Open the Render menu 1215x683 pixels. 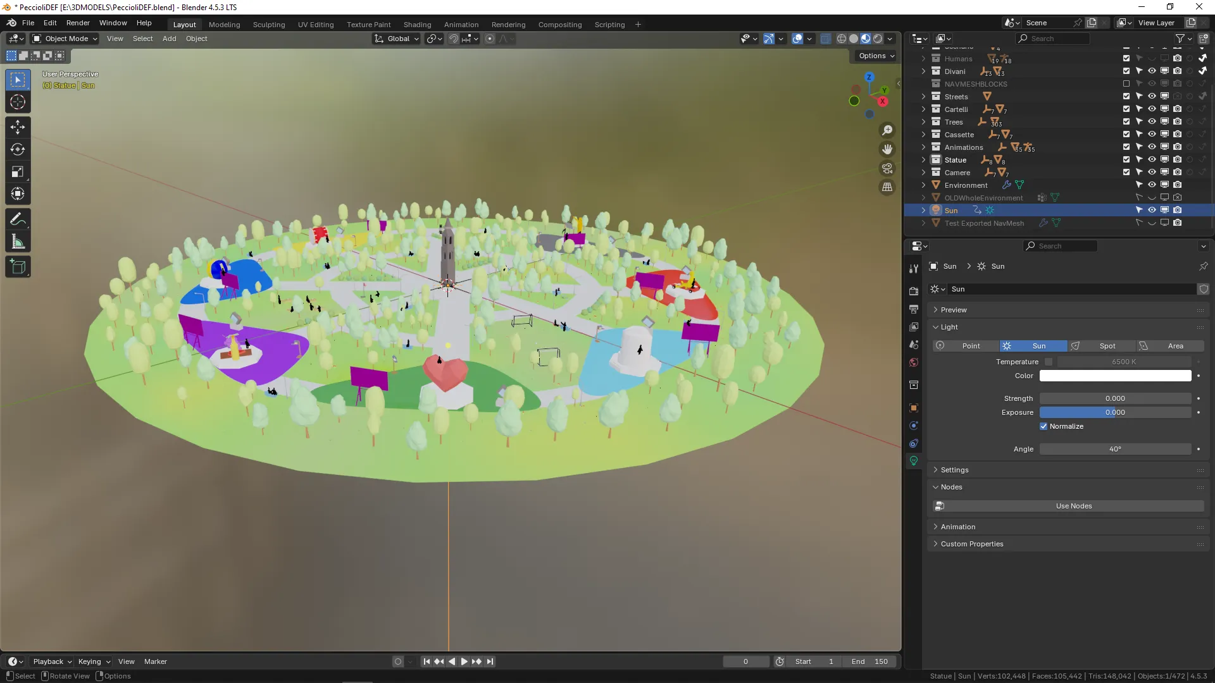tap(78, 23)
